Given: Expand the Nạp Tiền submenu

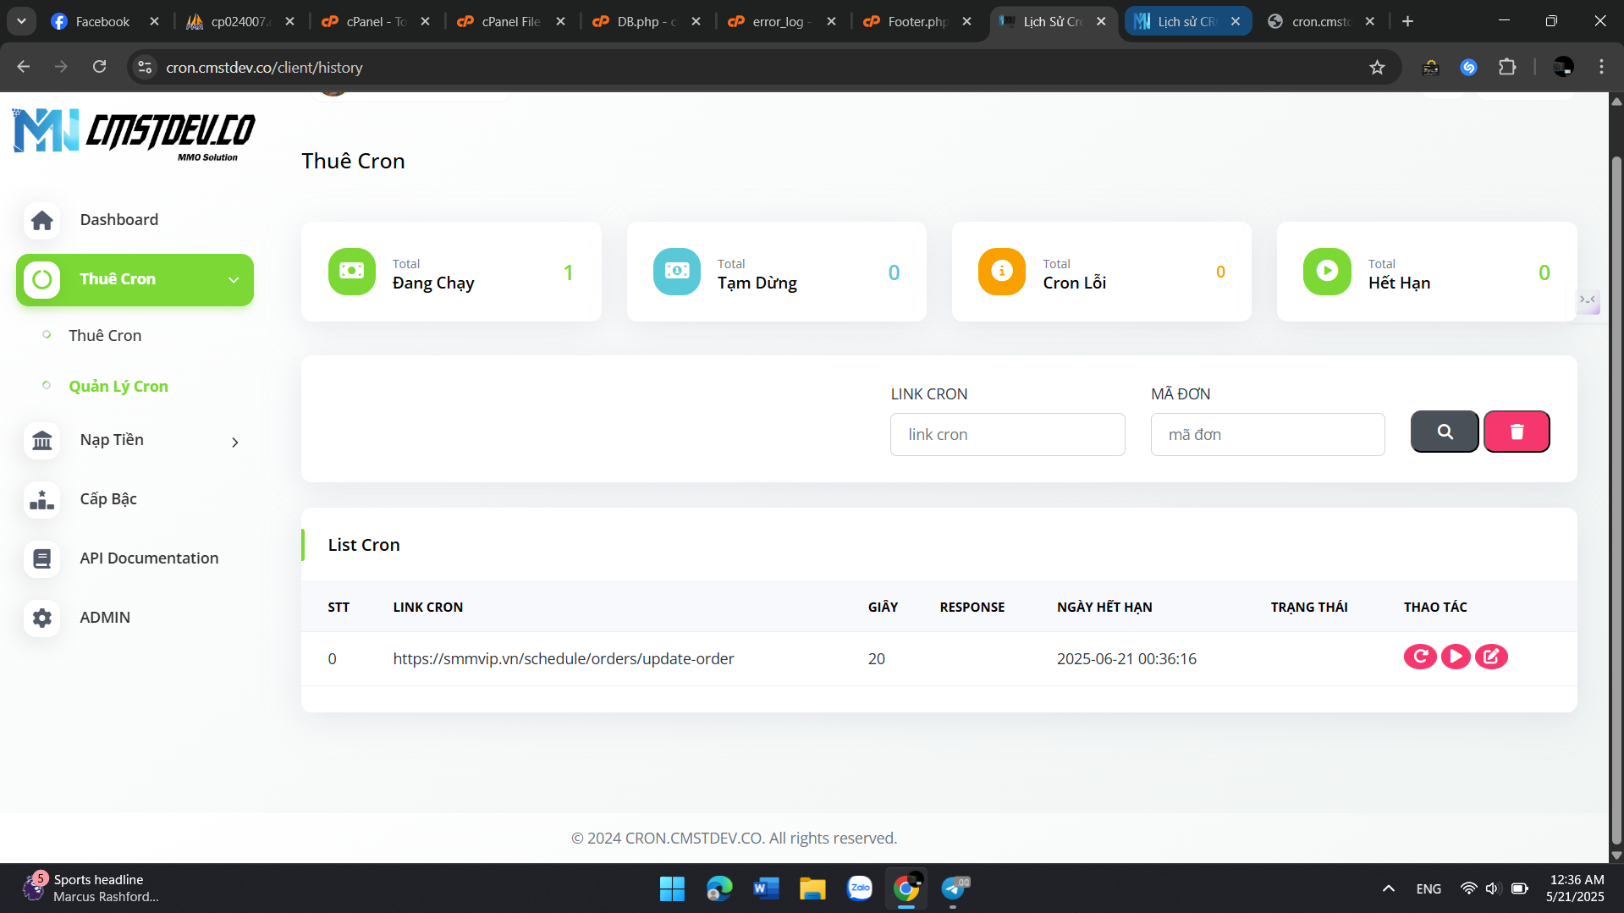Looking at the screenshot, I should (x=234, y=443).
